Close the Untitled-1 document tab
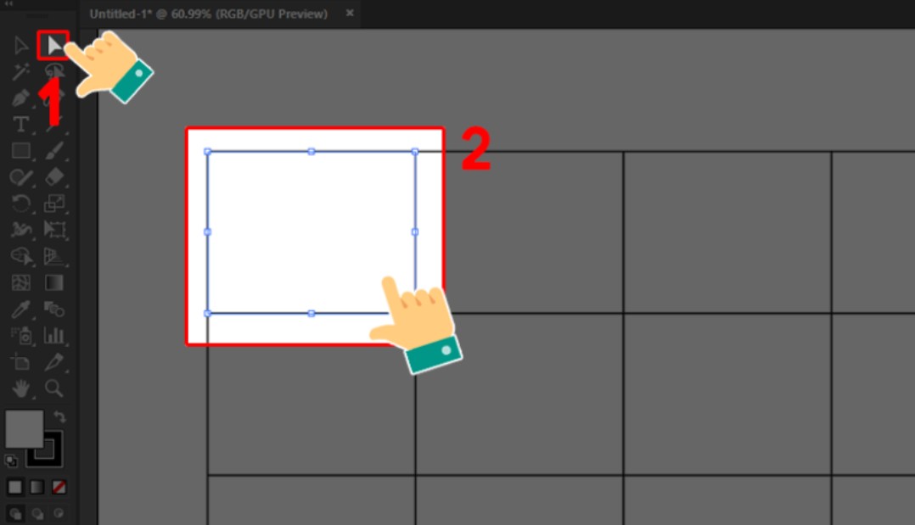The width and height of the screenshot is (915, 525). 350,14
